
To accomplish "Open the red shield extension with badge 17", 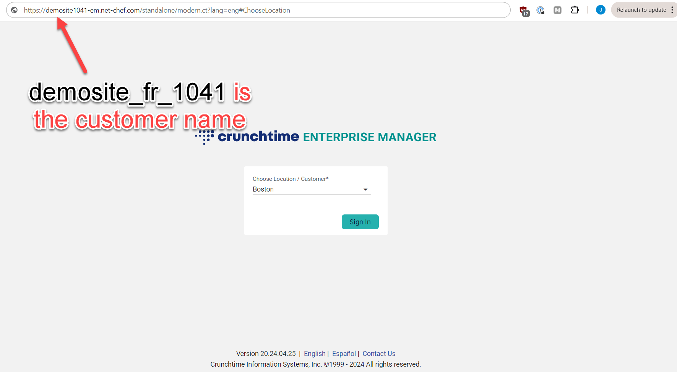I will tap(524, 11).
